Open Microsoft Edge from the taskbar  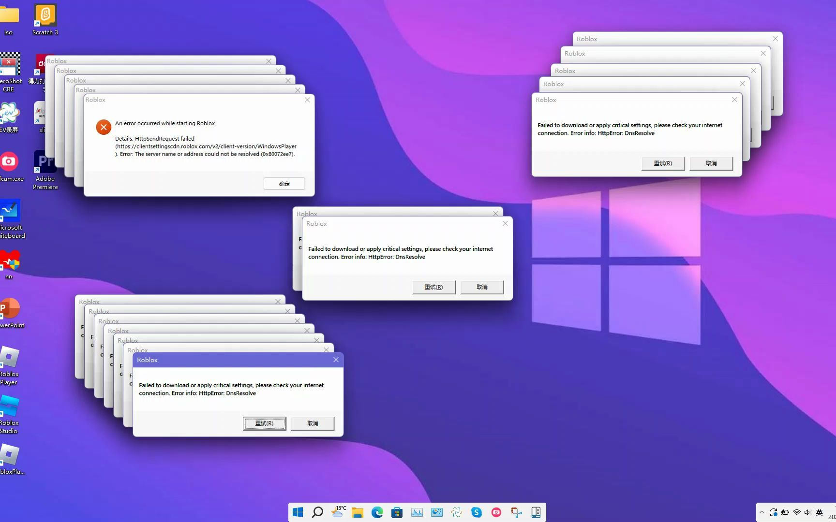click(377, 512)
